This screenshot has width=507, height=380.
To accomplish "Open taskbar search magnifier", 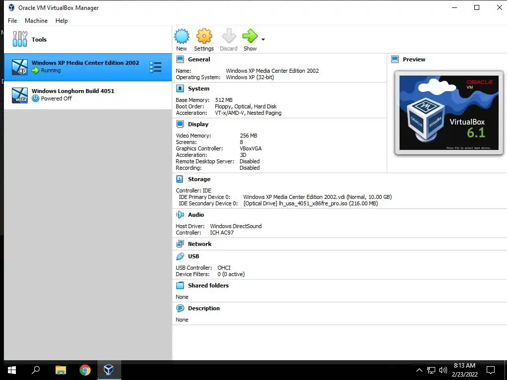I will click(36, 370).
